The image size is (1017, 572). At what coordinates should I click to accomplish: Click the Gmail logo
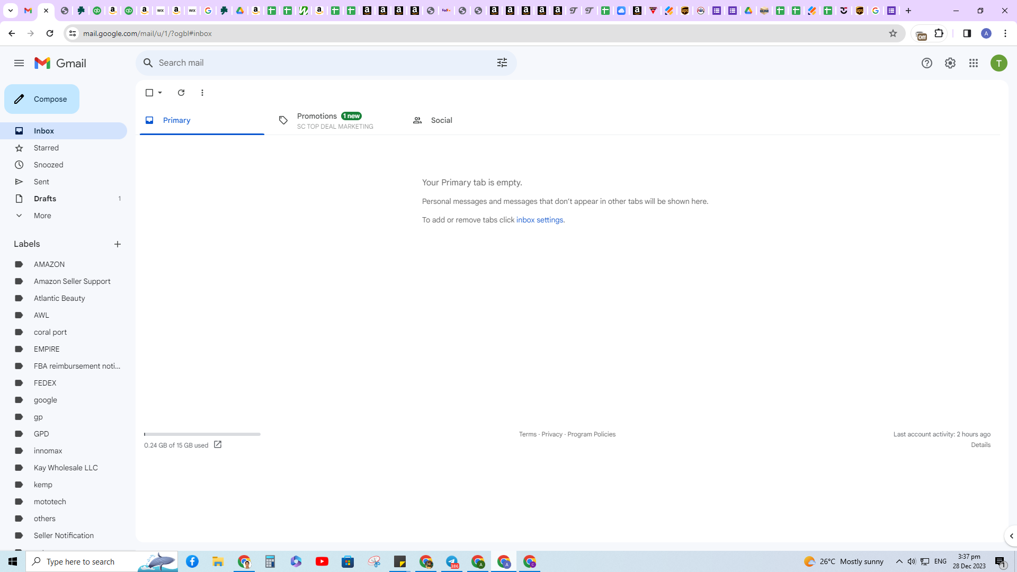pos(60,63)
